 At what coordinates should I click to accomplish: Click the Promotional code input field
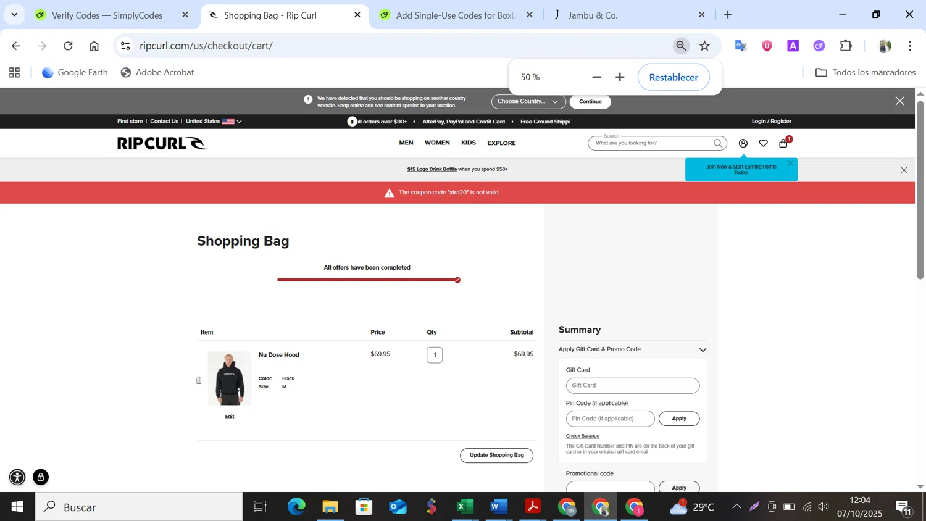610,487
